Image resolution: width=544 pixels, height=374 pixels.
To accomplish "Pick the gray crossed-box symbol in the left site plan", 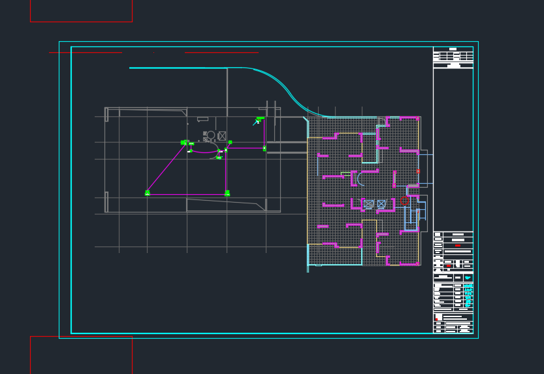I will tap(222, 136).
